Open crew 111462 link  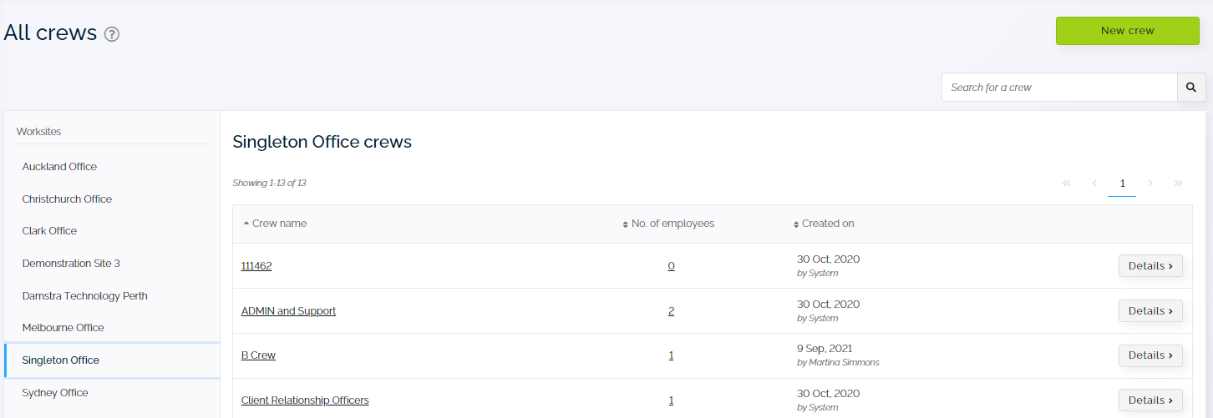click(x=256, y=266)
